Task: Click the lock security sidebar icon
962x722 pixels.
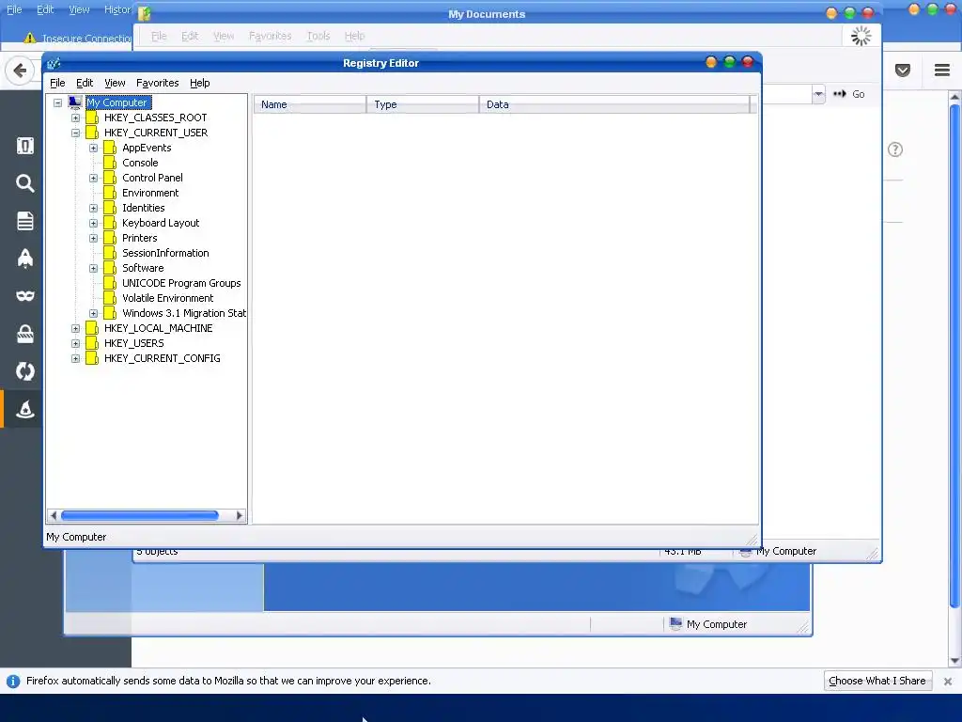Action: click(25, 334)
